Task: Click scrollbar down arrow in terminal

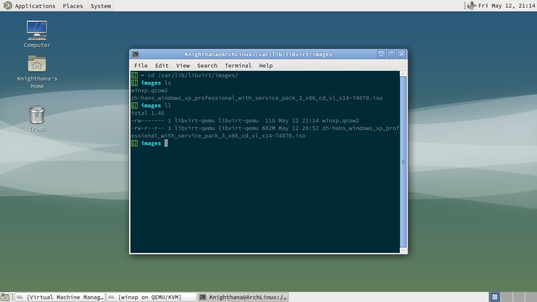Action: click(x=403, y=250)
